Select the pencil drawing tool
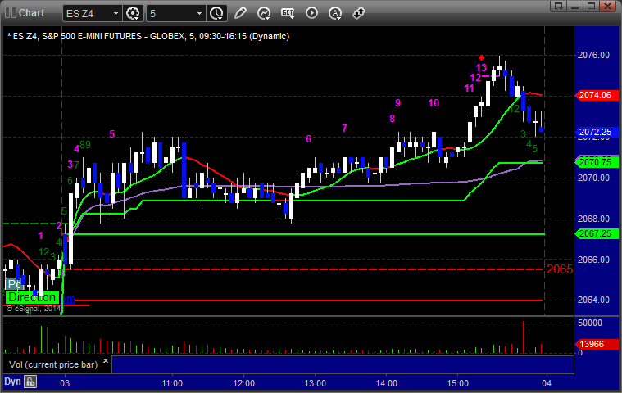This screenshot has height=393, width=622. (x=240, y=13)
